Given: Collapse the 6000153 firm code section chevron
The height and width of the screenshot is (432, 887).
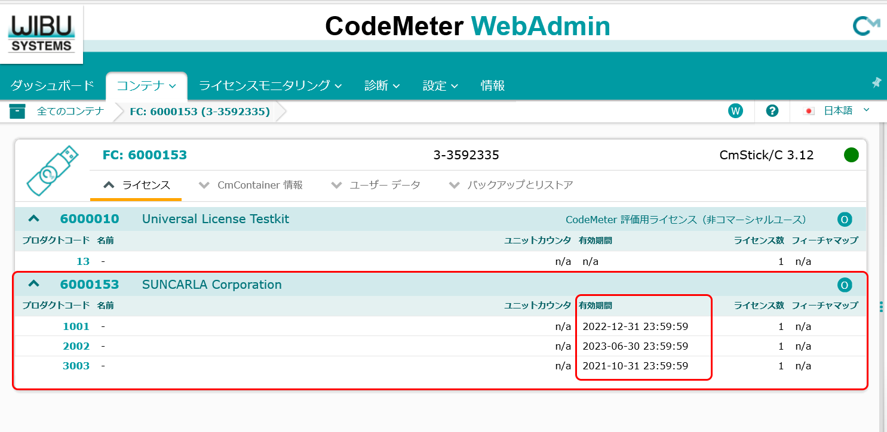Looking at the screenshot, I should [33, 284].
